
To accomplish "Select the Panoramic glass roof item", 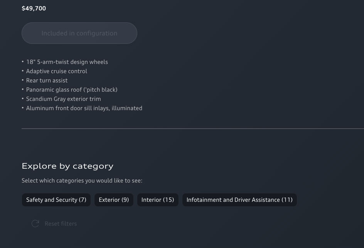I will pyautogui.click(x=72, y=90).
